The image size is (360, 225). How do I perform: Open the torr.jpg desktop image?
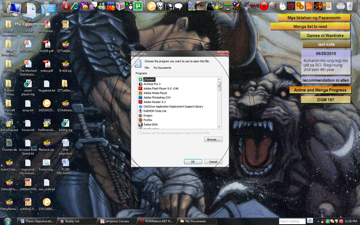(65, 27)
